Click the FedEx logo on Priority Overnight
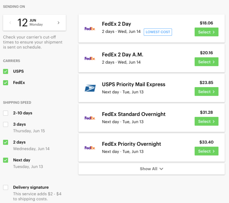This screenshot has width=229, height=203. (90, 148)
